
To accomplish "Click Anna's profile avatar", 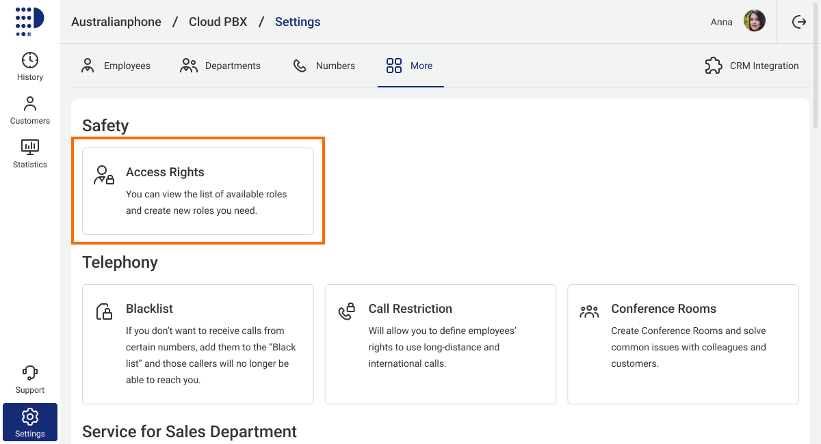I will (x=755, y=21).
